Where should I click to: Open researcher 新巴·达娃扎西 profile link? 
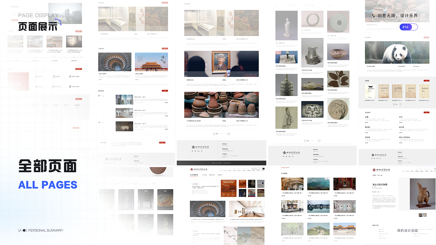coord(405,137)
